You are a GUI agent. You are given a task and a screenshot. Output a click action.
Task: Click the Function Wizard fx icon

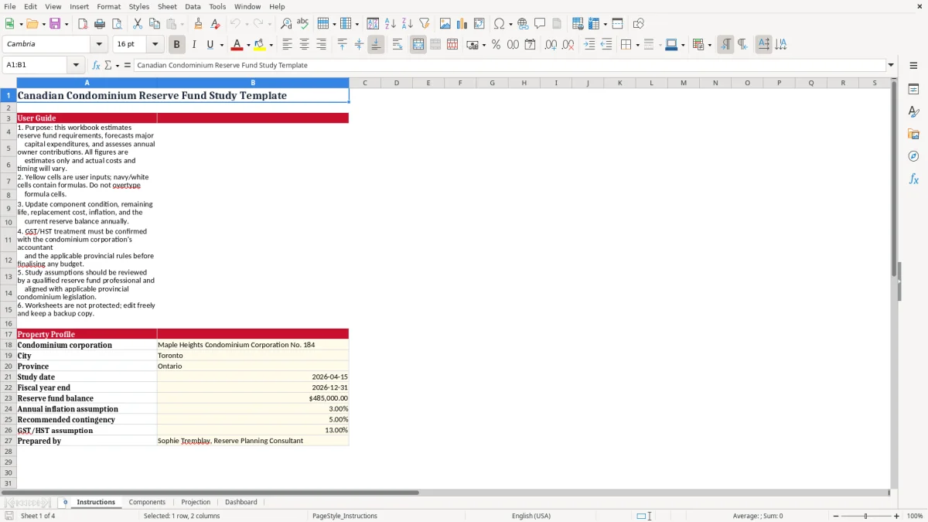tap(96, 65)
